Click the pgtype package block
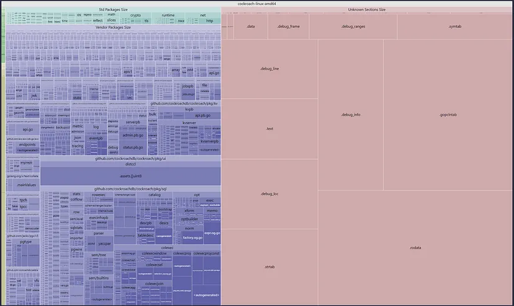The width and height of the screenshot is (514, 306). coord(25,242)
